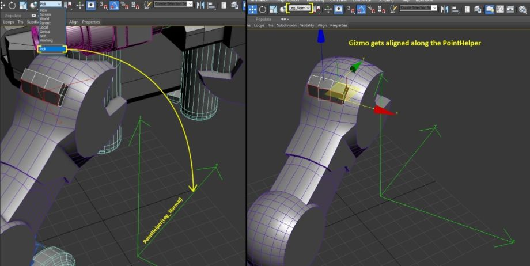This screenshot has height=266, width=530.
Task: Select Move tool in right panel toolbar
Action: click(252, 9)
